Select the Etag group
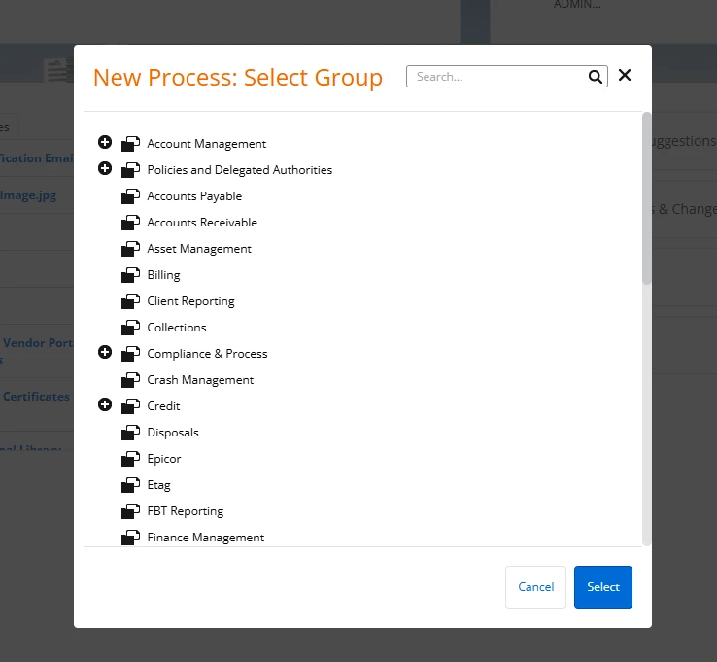Viewport: 717px width, 662px height. click(x=158, y=485)
